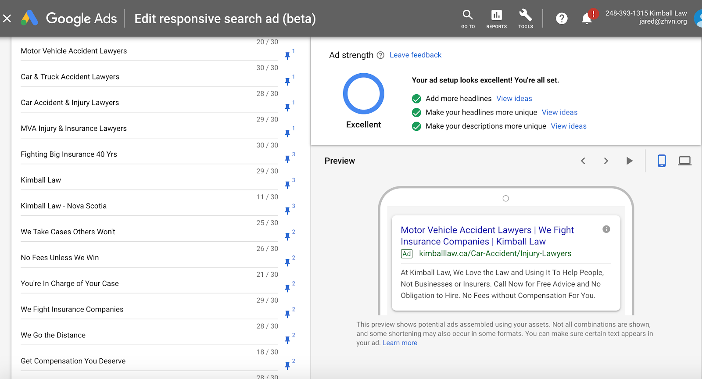This screenshot has width=702, height=379.
Task: Edit the We Fight Insurance Companies headline
Action: (149, 310)
